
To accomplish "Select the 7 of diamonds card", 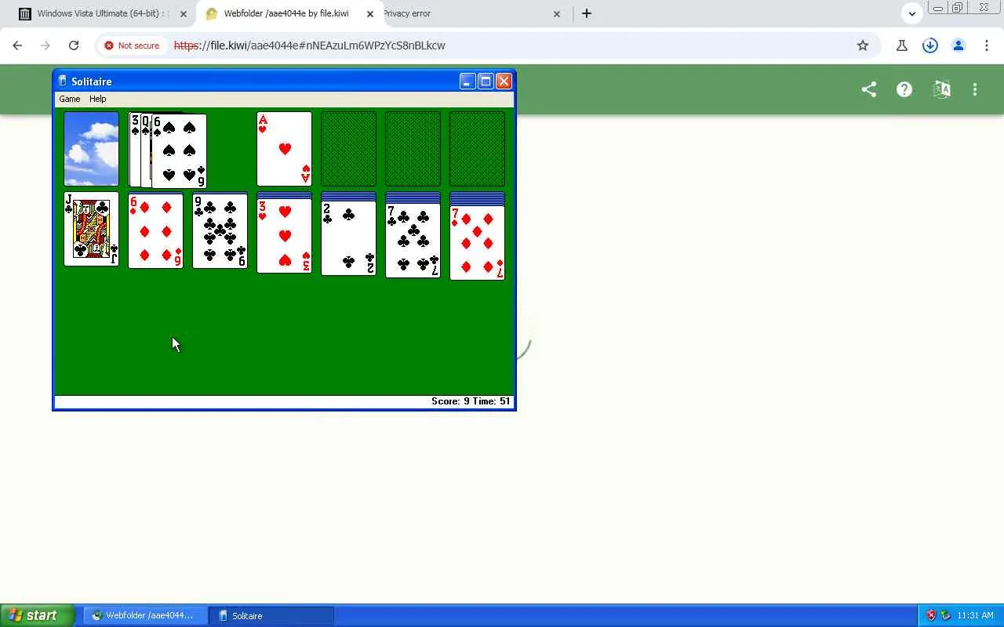I will [x=477, y=243].
